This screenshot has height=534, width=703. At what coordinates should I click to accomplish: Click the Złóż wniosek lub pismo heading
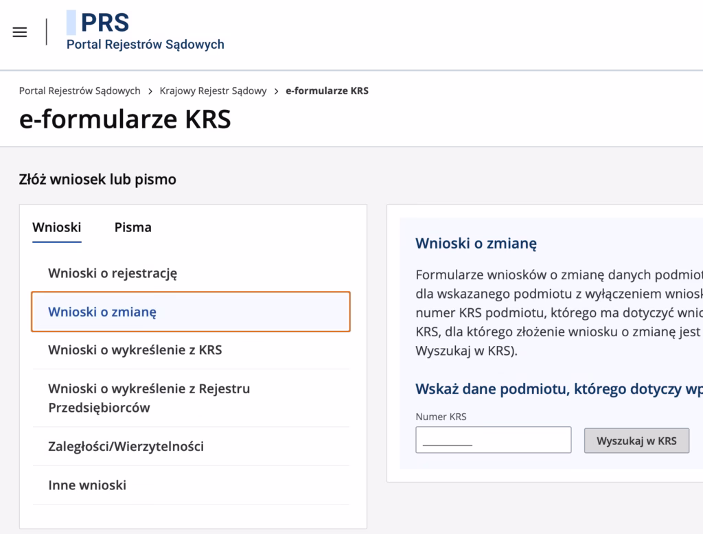pyautogui.click(x=97, y=179)
